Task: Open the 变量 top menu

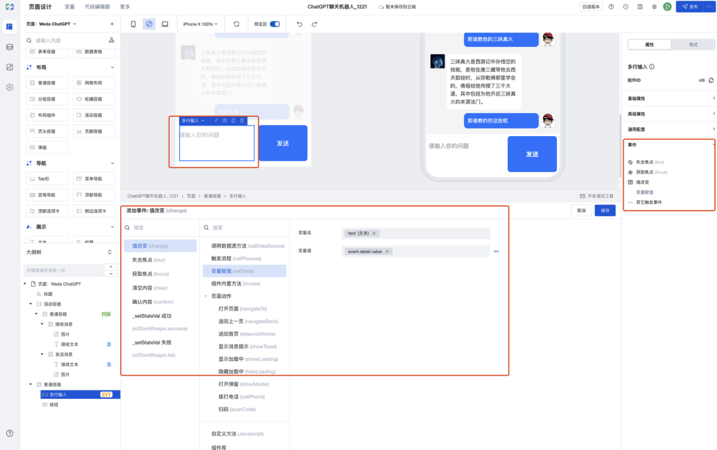Action: coord(70,7)
